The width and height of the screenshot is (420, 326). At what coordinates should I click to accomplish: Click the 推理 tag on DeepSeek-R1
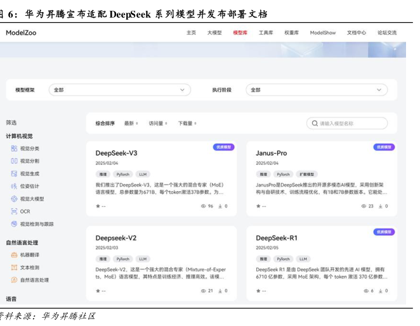click(x=263, y=259)
